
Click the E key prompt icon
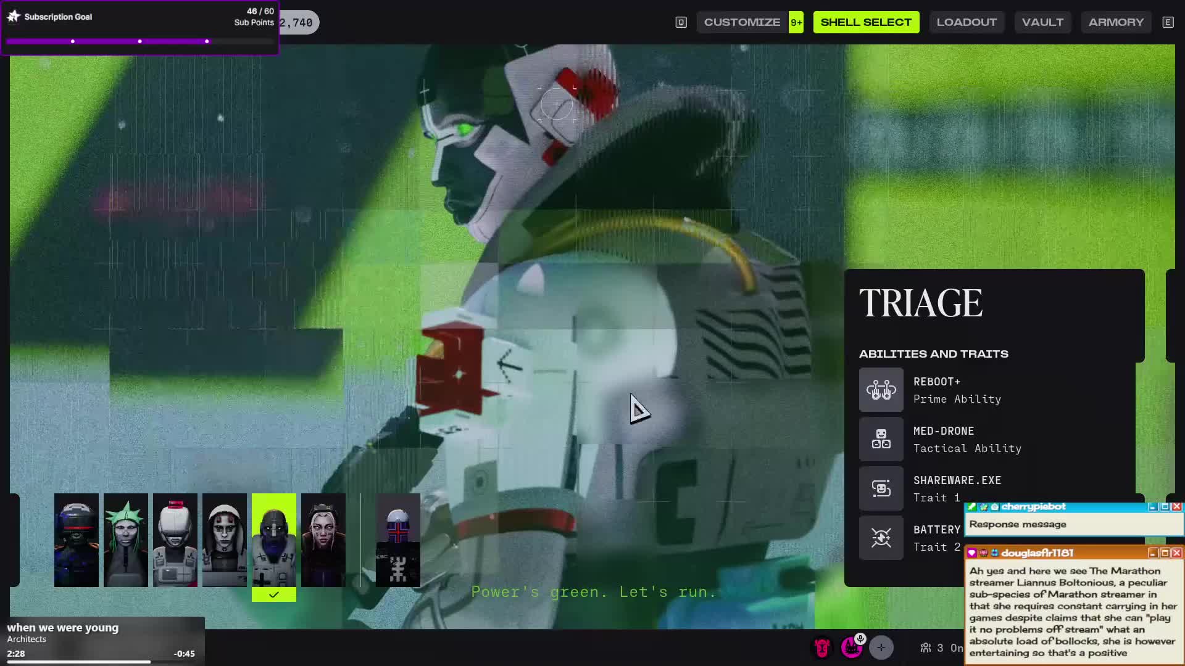point(1168,22)
